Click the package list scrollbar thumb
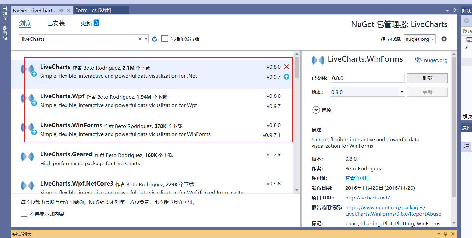The height and width of the screenshot is (238, 472). coord(297,68)
